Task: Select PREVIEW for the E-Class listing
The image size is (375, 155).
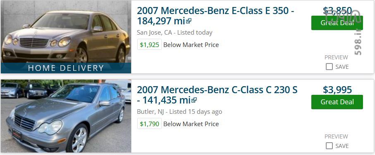Action: [336, 57]
